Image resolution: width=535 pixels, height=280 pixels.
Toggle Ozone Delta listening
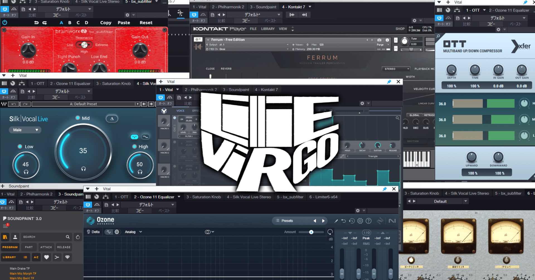pos(93,232)
